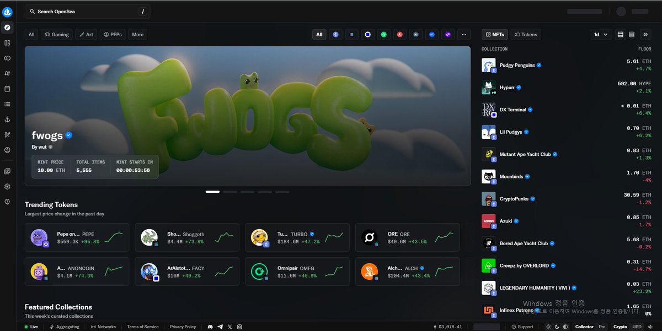Open the Swap arrows icon in sidebar
Image resolution: width=662 pixels, height=331 pixels.
point(7,73)
